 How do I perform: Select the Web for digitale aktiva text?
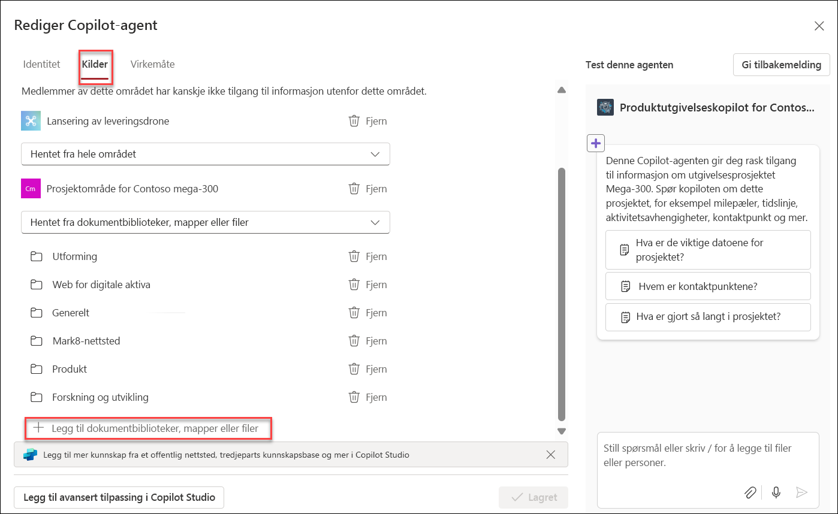point(101,285)
